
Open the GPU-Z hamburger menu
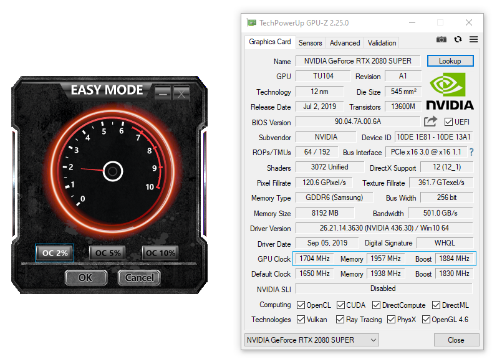[473, 39]
